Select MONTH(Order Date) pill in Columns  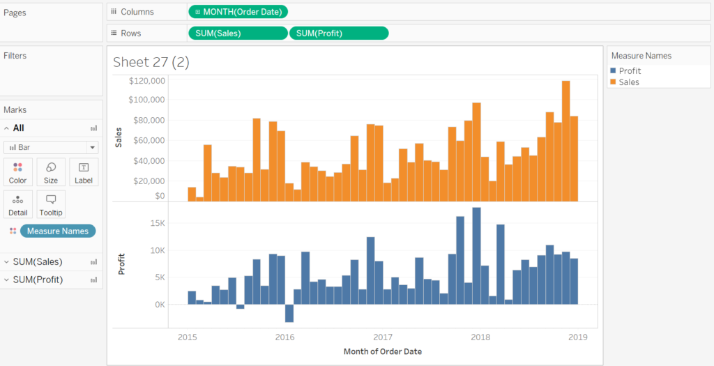coord(238,12)
